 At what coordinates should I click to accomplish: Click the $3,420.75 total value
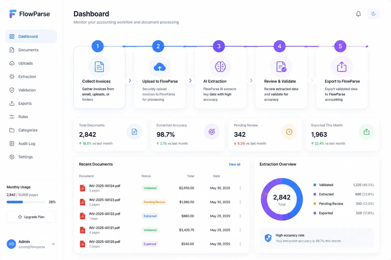pos(187,230)
